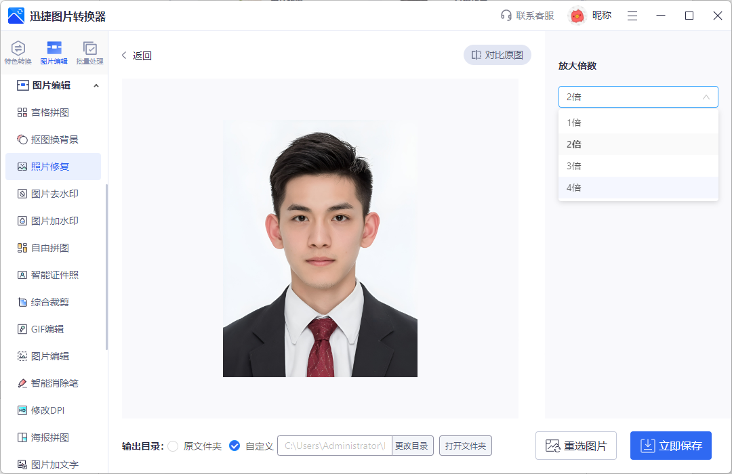Screen dimensions: 732x474
Task: Collapse the 放大倍数 dropdown showing 2倍
Action: pos(638,97)
